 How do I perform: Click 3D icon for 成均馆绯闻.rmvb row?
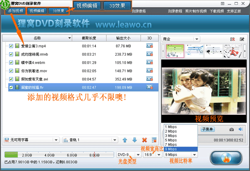pos(150,54)
